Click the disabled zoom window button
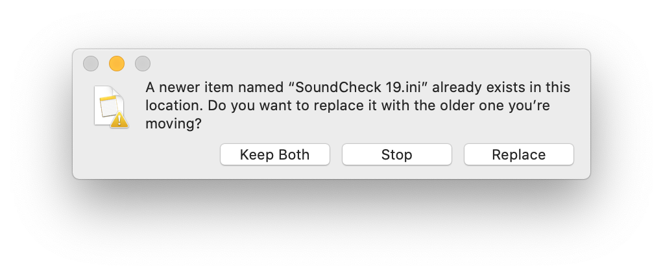This screenshot has height=275, width=663. click(x=143, y=64)
